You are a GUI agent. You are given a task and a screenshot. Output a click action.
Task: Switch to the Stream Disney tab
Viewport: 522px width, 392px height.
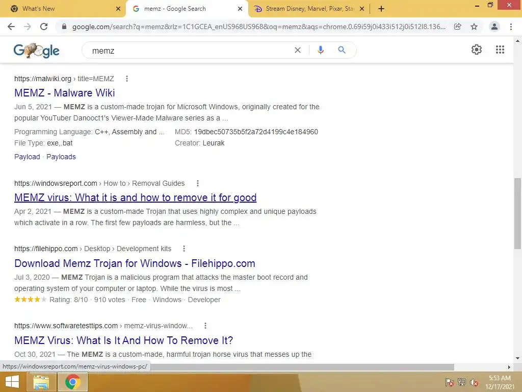pyautogui.click(x=309, y=9)
